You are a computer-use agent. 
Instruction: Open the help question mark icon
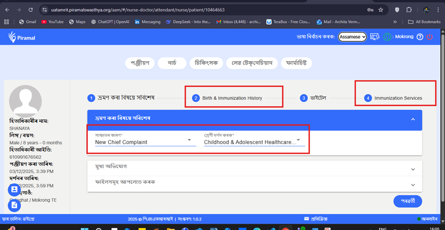(x=419, y=37)
